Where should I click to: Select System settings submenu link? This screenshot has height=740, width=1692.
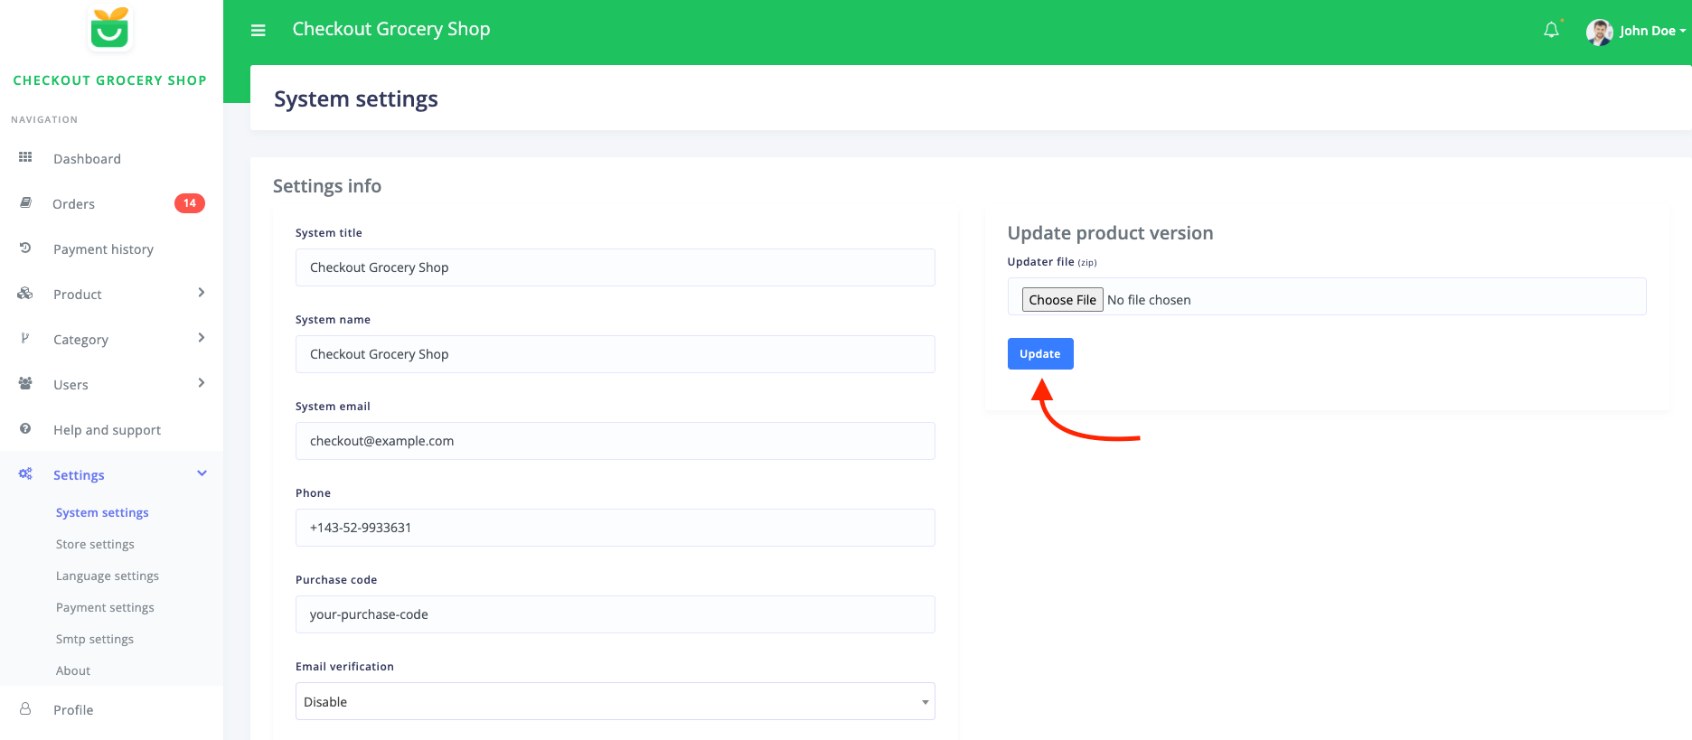point(102,512)
